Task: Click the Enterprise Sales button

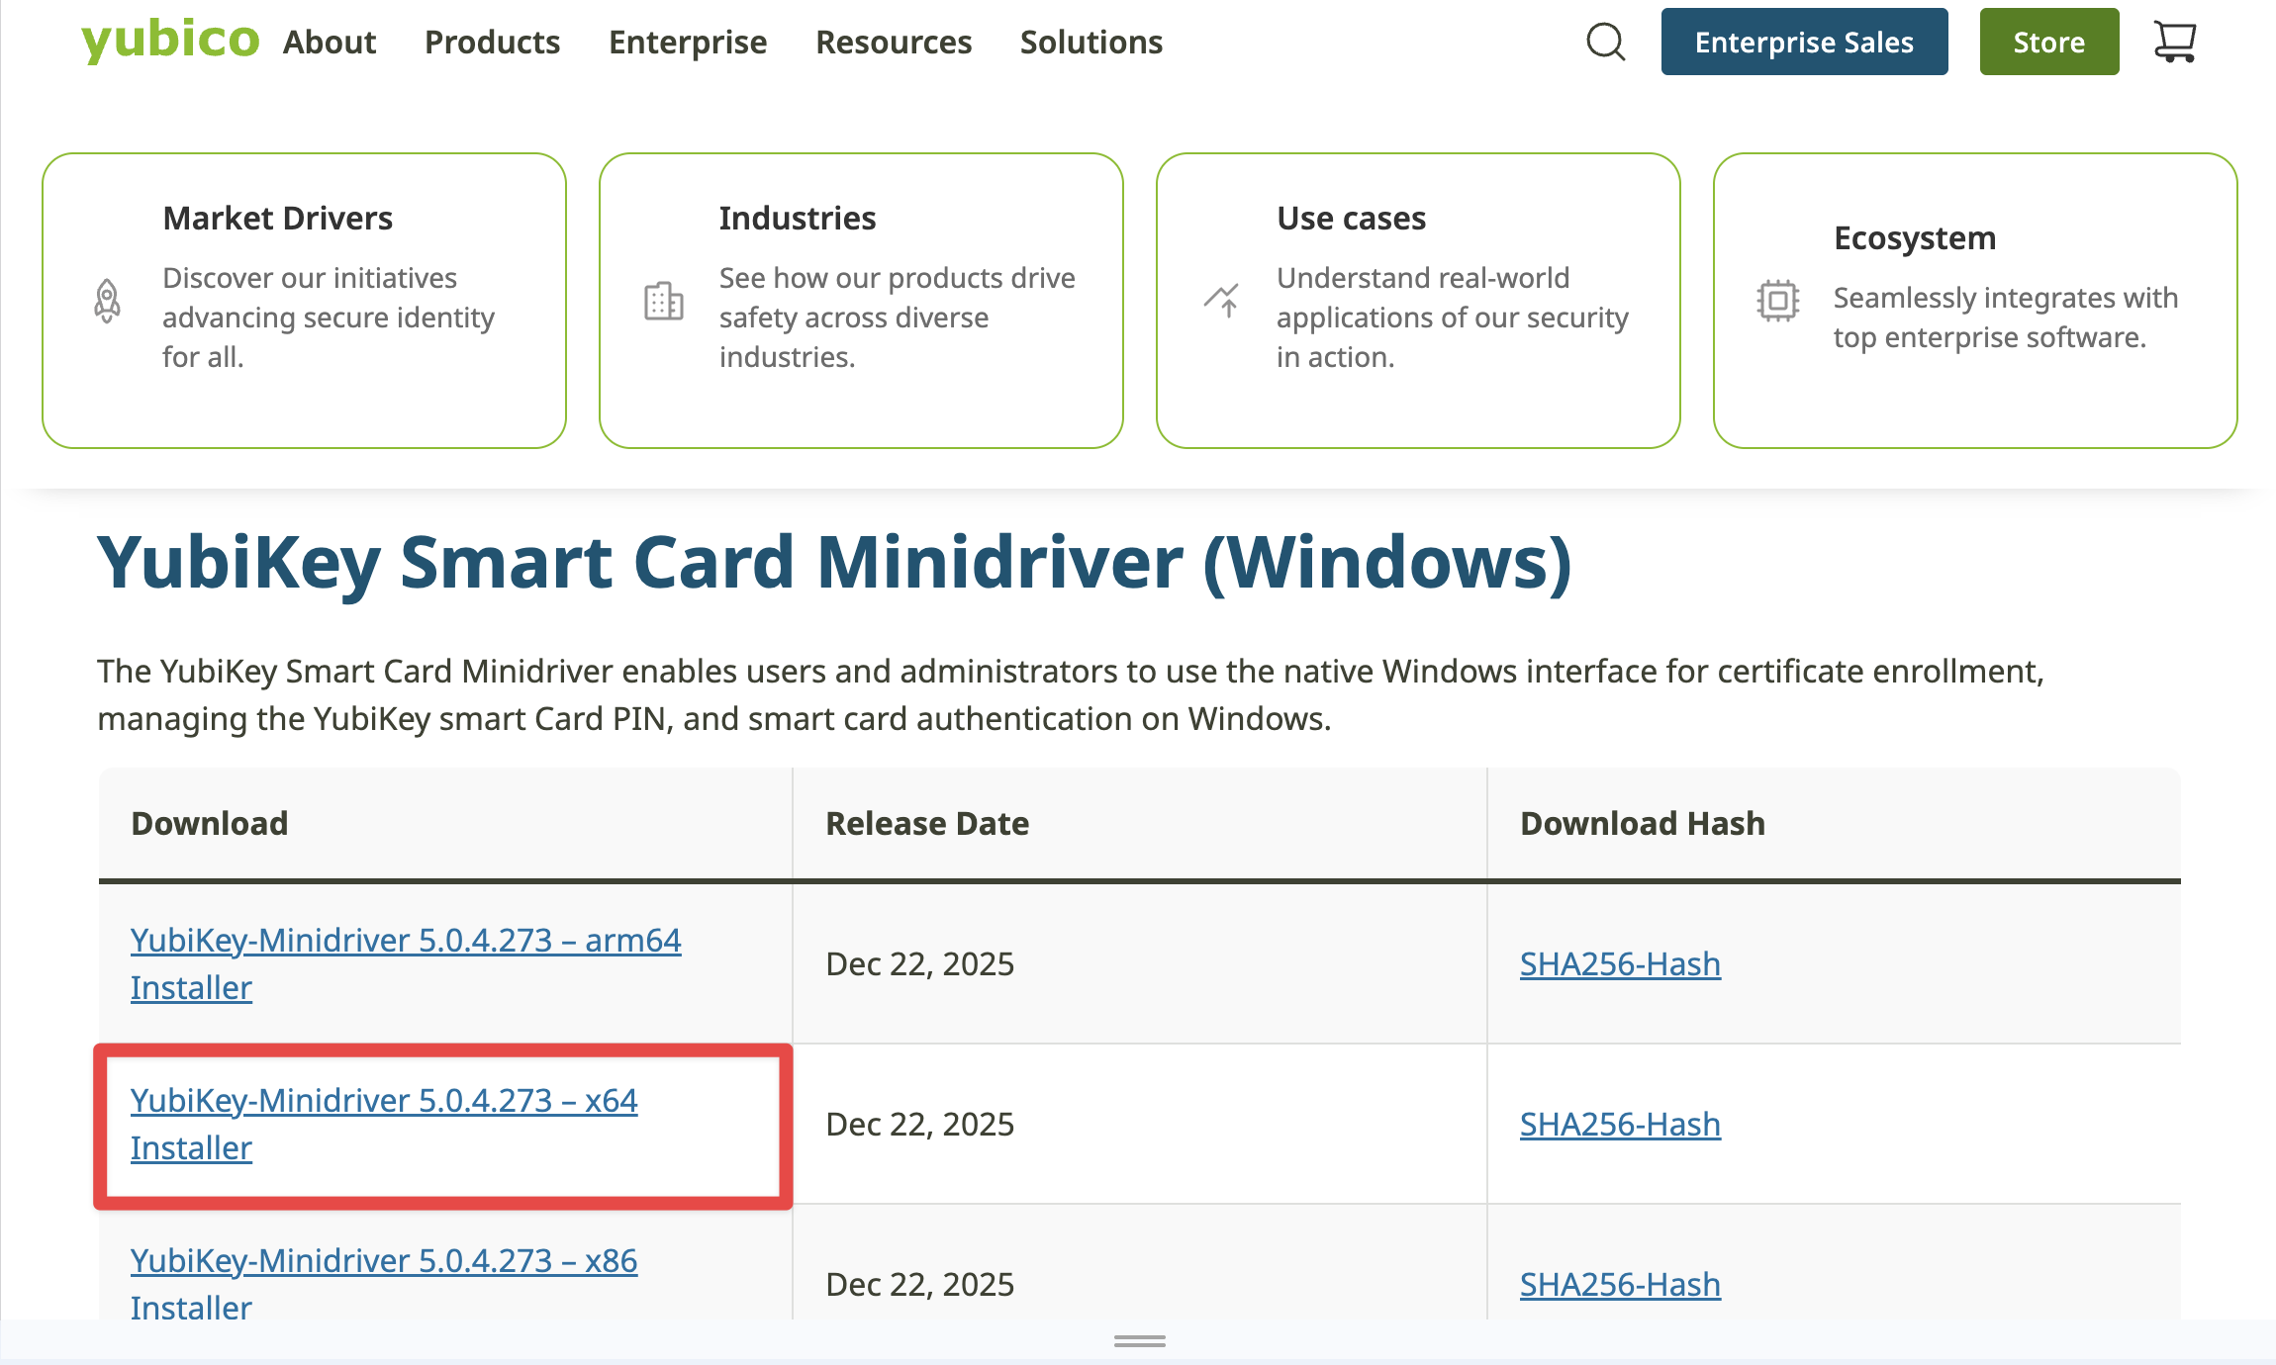Action: 1805,42
